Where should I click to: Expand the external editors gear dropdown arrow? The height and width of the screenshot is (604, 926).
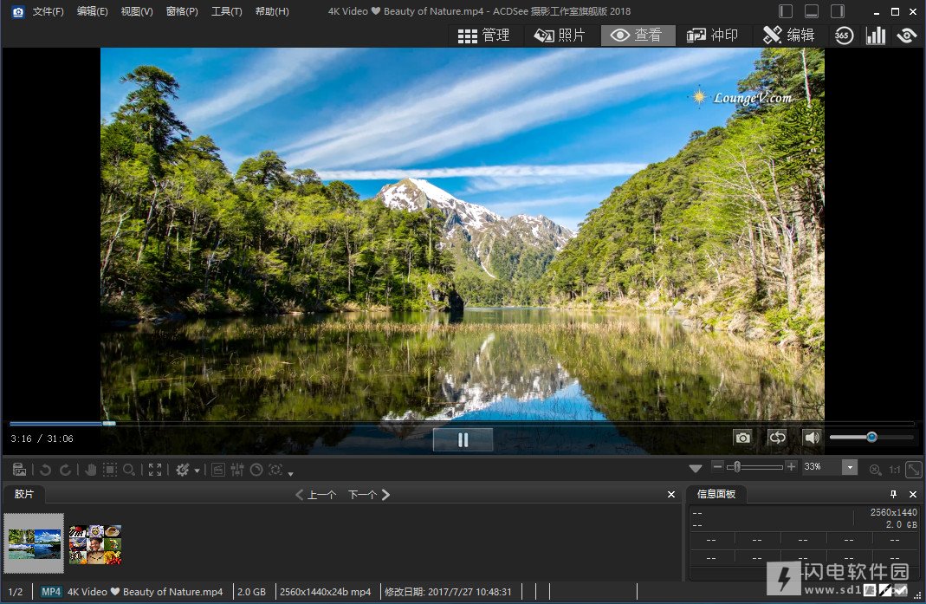[x=198, y=471]
